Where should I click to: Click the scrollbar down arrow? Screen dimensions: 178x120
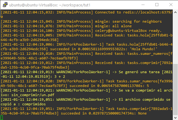(175, 117)
